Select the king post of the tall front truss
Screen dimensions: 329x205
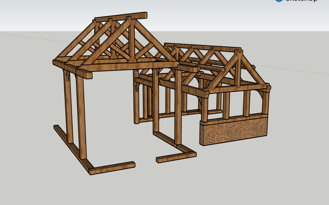point(132,40)
